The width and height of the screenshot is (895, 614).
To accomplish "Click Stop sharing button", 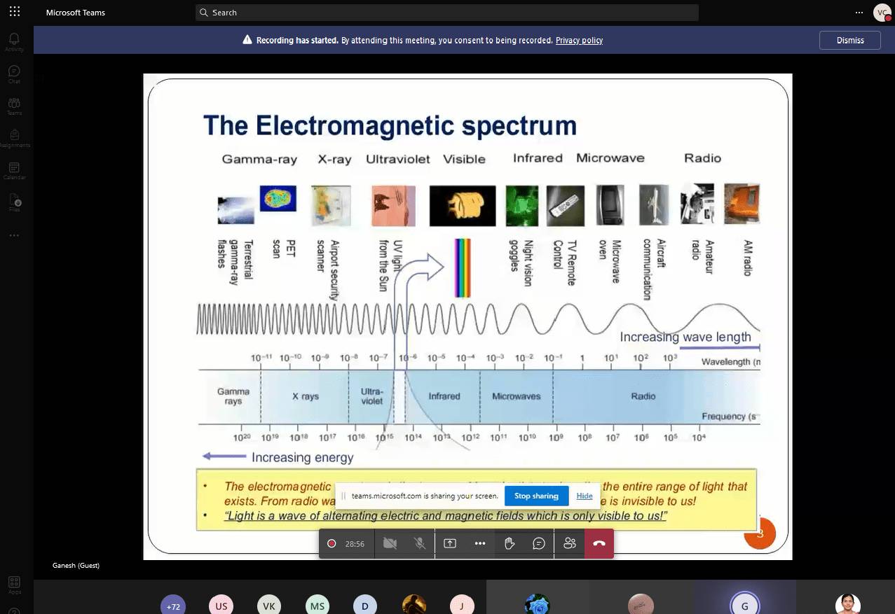I will click(536, 496).
